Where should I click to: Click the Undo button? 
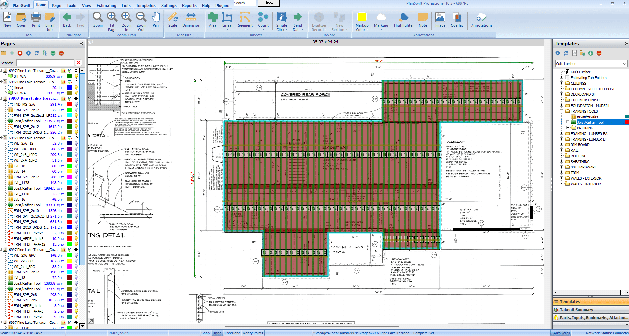point(268,3)
